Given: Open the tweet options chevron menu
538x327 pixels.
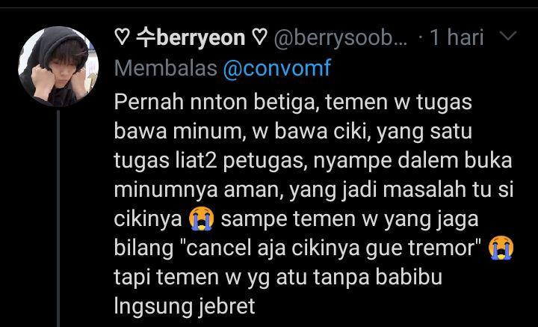Looking at the screenshot, I should [507, 35].
